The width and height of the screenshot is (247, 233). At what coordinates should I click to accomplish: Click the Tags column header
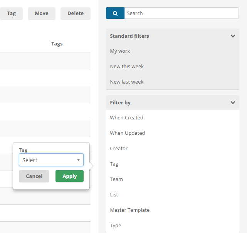click(57, 44)
